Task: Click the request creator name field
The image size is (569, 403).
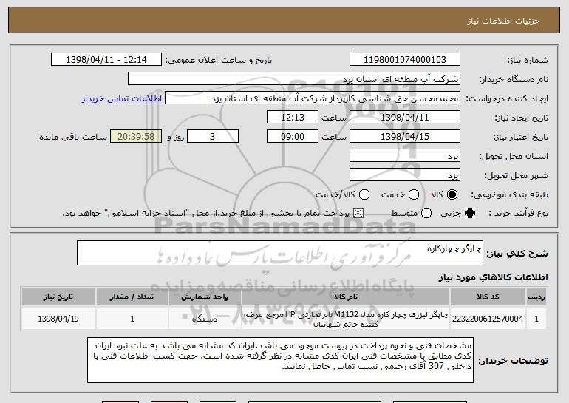Action: [313, 98]
